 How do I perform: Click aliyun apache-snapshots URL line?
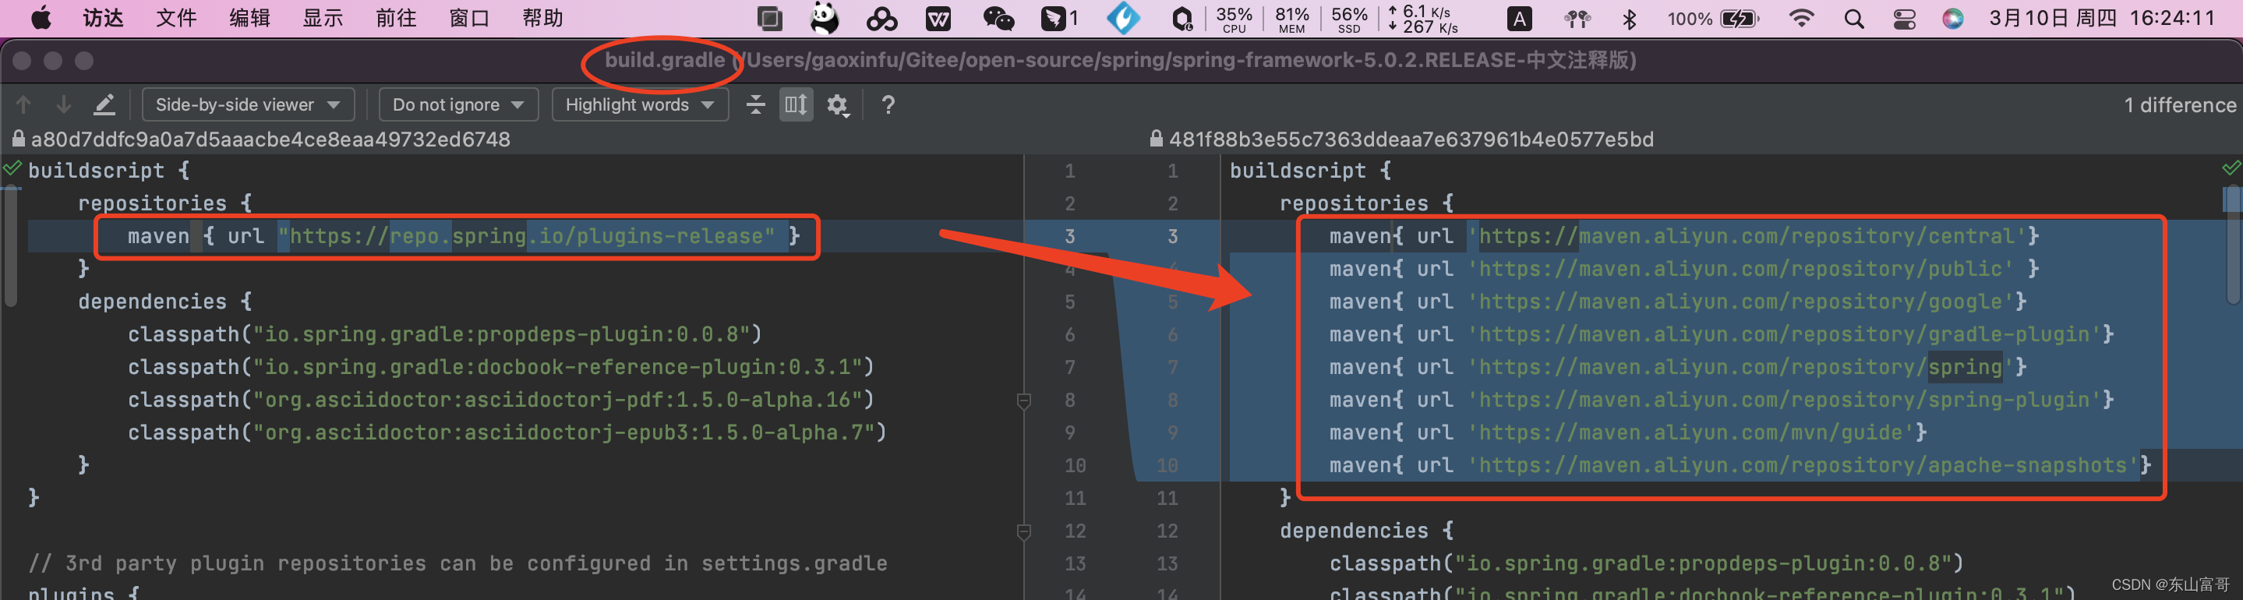[x=1740, y=465]
